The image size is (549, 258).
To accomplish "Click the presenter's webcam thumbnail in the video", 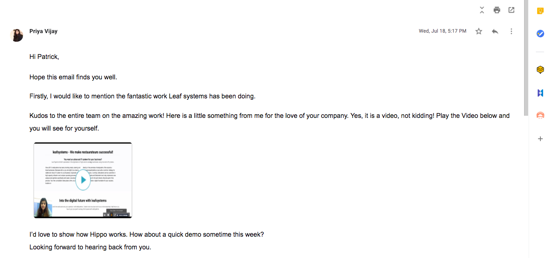I will pos(43,208).
